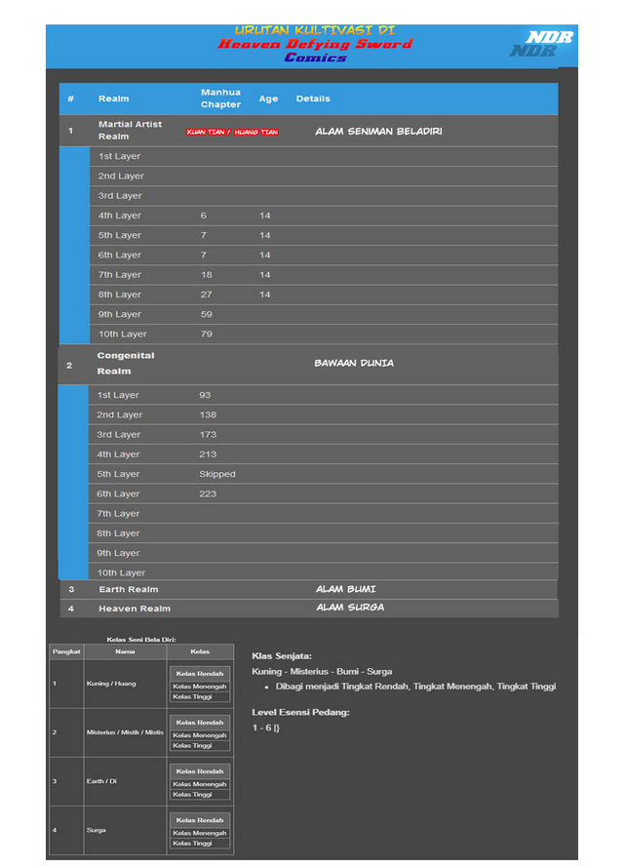
Task: Click the Age column header
Action: pos(268,98)
